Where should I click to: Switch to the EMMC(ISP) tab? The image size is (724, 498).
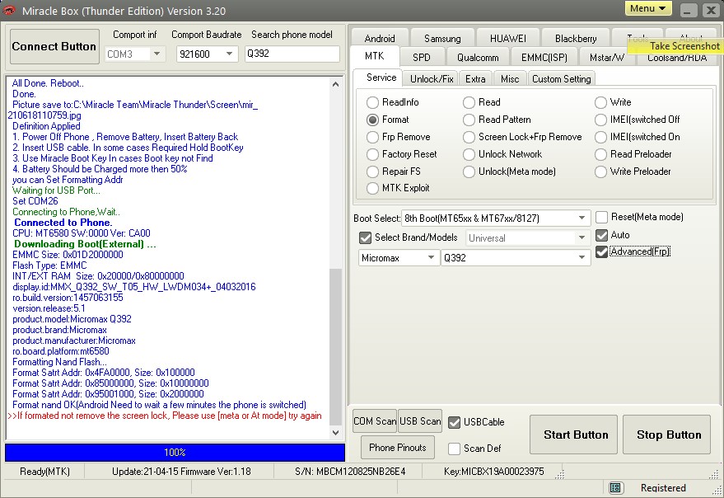pyautogui.click(x=544, y=58)
